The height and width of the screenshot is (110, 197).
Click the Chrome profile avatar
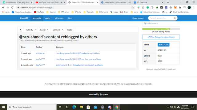[189, 7]
